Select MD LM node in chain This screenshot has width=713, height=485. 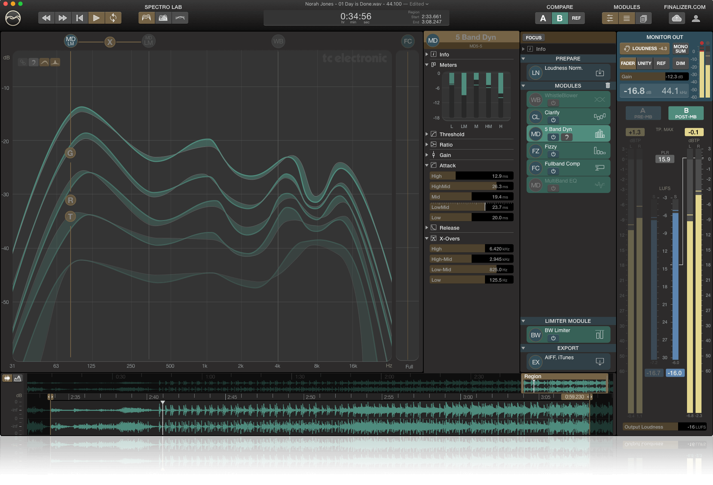71,41
